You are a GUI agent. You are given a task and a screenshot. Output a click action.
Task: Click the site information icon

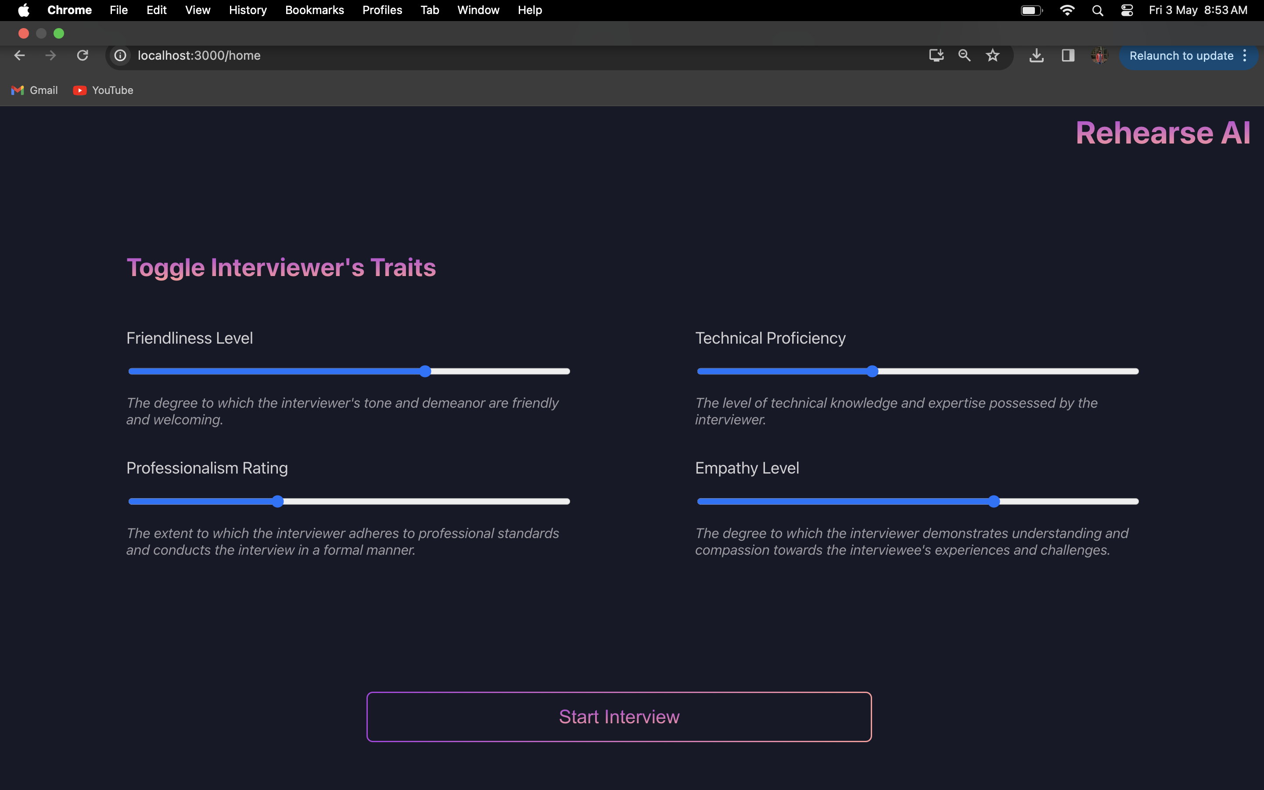pos(120,55)
